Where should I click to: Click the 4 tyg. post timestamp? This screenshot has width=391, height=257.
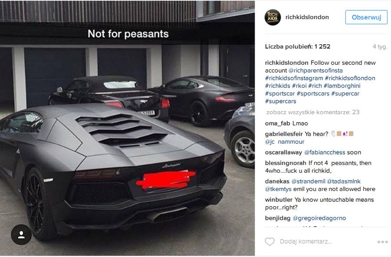380,46
